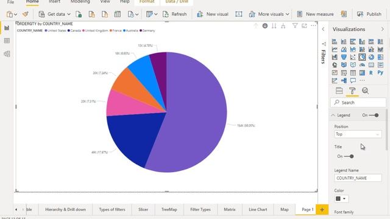Screen dimensions: 390x219
Task: Switch to Hierarchy & Drill down page
Action: [65, 209]
